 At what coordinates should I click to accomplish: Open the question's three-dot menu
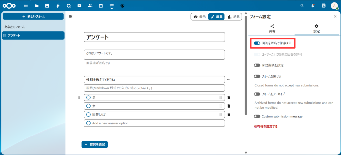pyautogui.click(x=229, y=80)
